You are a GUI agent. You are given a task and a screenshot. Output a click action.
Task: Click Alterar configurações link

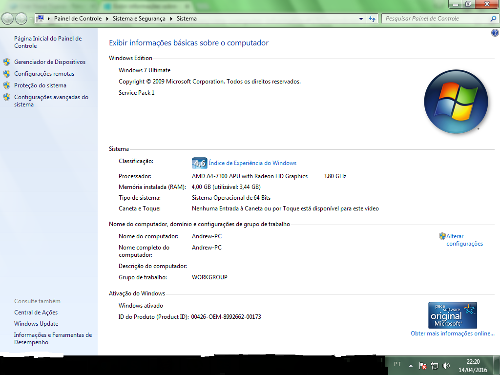(465, 240)
